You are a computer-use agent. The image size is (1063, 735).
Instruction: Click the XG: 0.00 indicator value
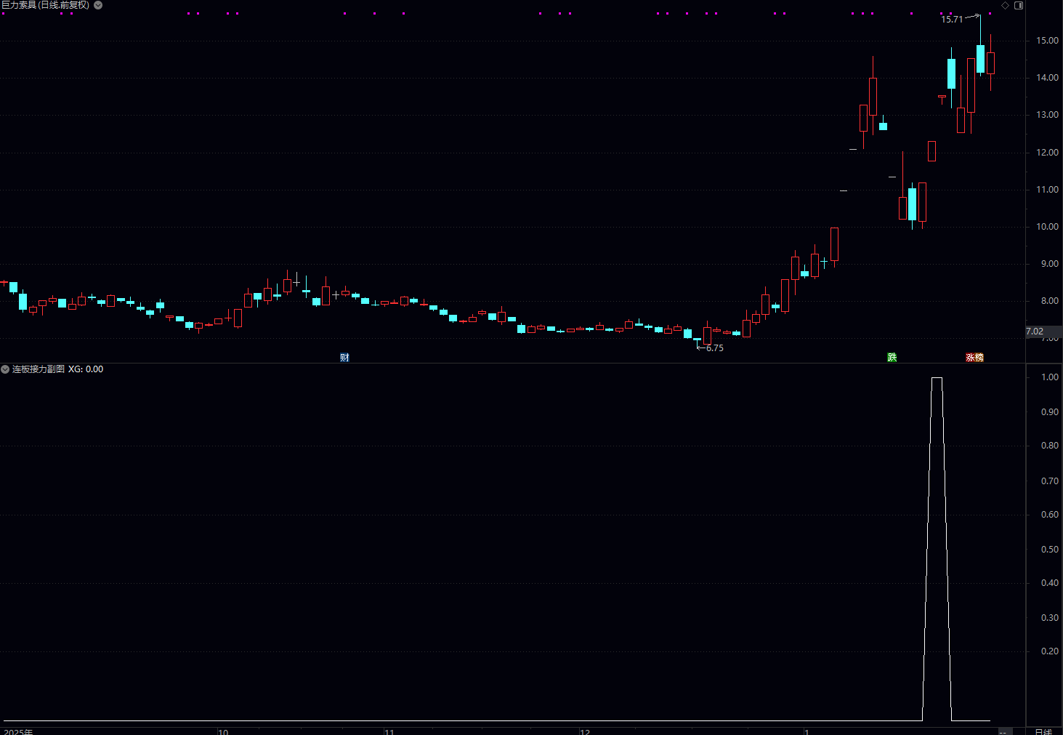pyautogui.click(x=86, y=369)
